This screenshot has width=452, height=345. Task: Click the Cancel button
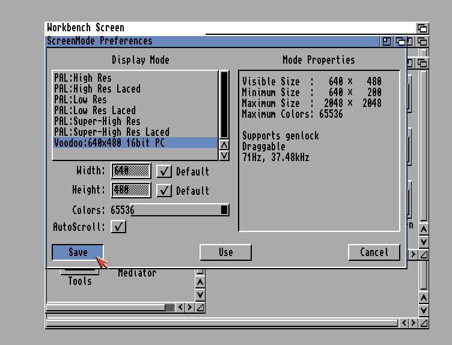[x=374, y=252]
